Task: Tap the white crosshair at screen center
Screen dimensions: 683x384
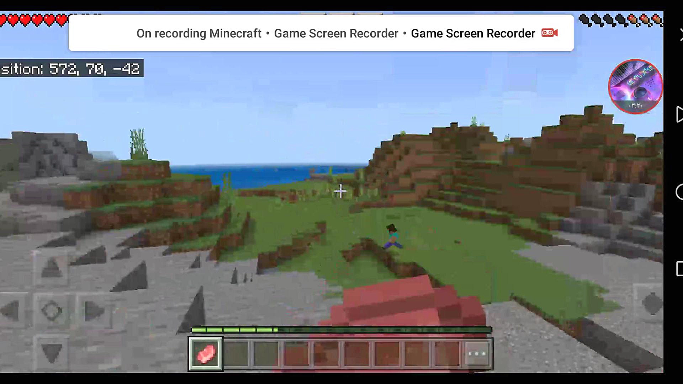Action: [340, 191]
